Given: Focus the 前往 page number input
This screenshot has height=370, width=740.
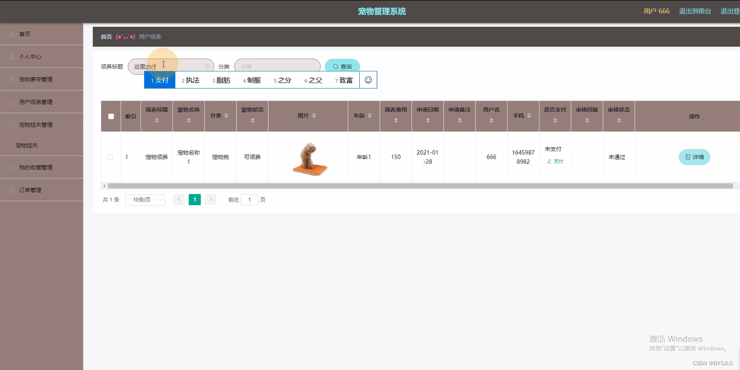Looking at the screenshot, I should (x=249, y=200).
